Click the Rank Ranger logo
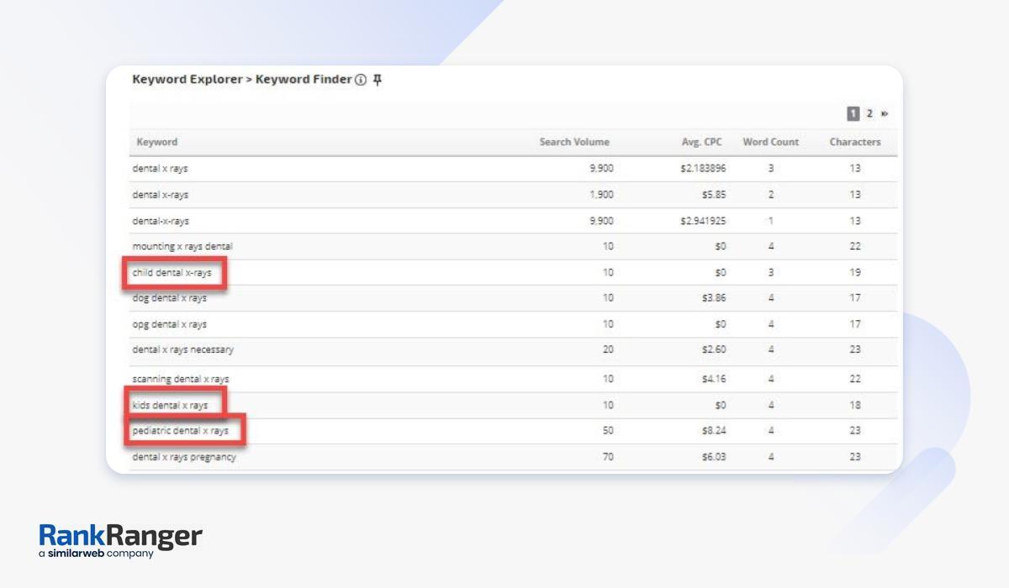This screenshot has height=588, width=1009. [x=120, y=540]
